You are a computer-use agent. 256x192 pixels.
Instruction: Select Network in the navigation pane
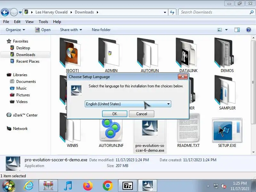[x=20, y=129]
